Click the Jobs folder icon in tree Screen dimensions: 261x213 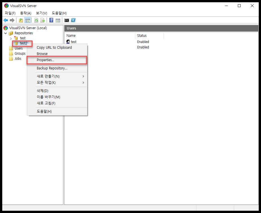[x=11, y=59]
